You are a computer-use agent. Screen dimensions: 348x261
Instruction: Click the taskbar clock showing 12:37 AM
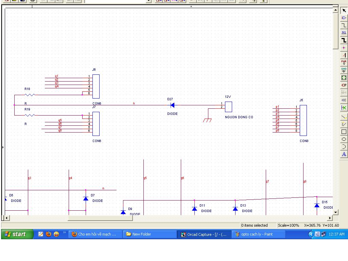[x=336, y=234]
